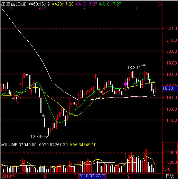Click the volume MA20:62257.30 label
This screenshot has height=179, width=178.
[53, 145]
